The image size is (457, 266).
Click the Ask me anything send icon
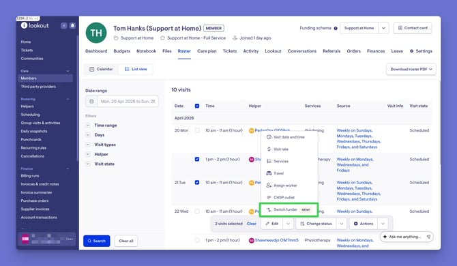428,237
